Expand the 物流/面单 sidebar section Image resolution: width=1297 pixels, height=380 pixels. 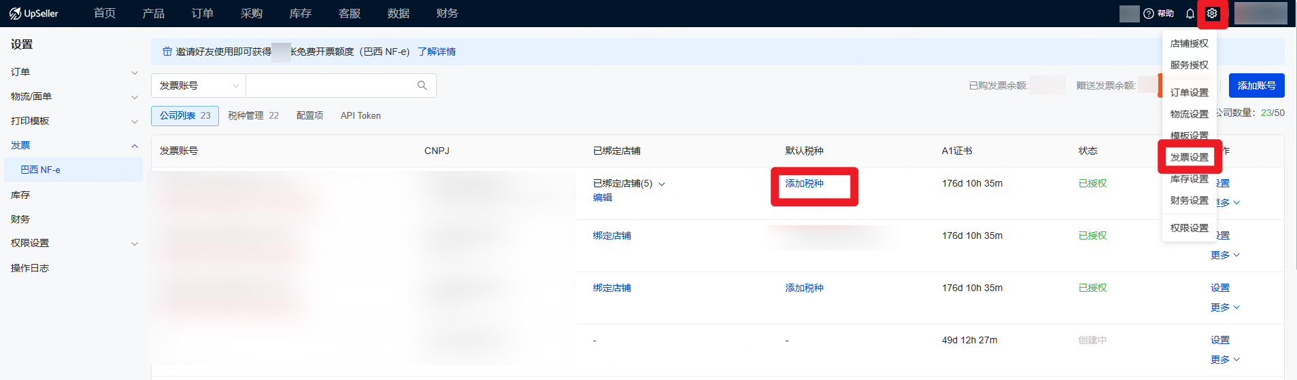coord(135,97)
